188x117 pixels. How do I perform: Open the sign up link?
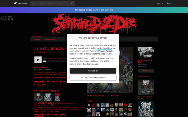[160, 3]
